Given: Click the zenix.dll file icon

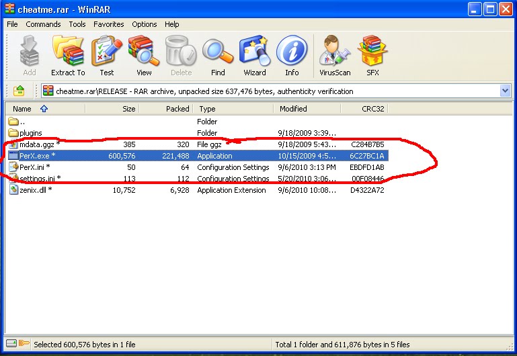Looking at the screenshot, I should pyautogui.click(x=13, y=189).
